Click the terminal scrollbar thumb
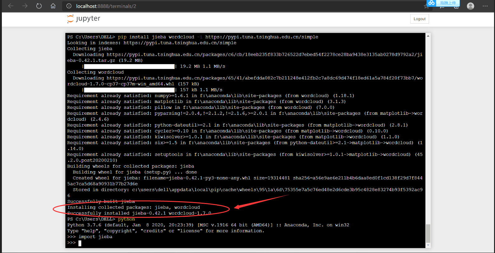 pos(428,233)
